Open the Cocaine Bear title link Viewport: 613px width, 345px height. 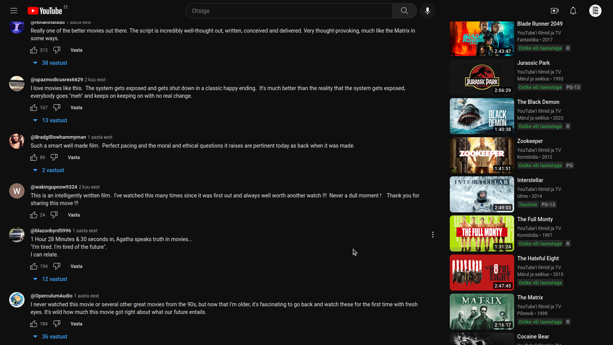coord(533,337)
